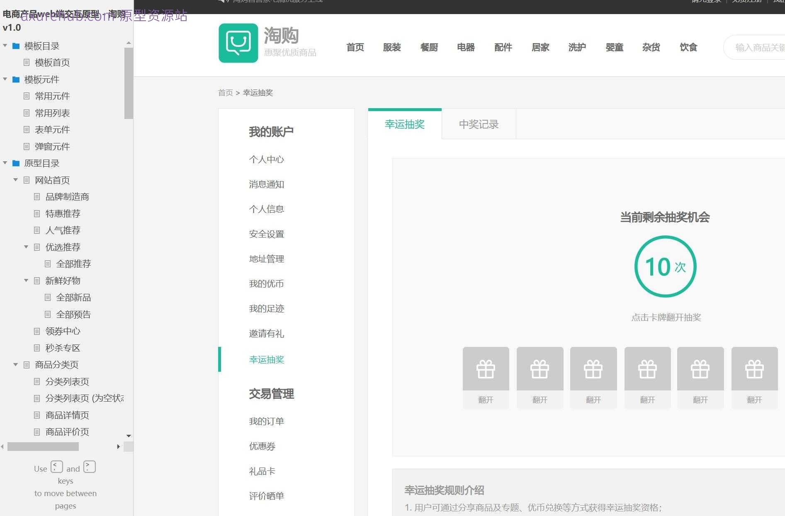Screen dimensions: 785x516
Task: Flip open the third gift card
Action: click(593, 377)
